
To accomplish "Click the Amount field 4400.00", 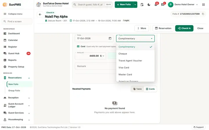I will pyautogui.click(x=91, y=56).
